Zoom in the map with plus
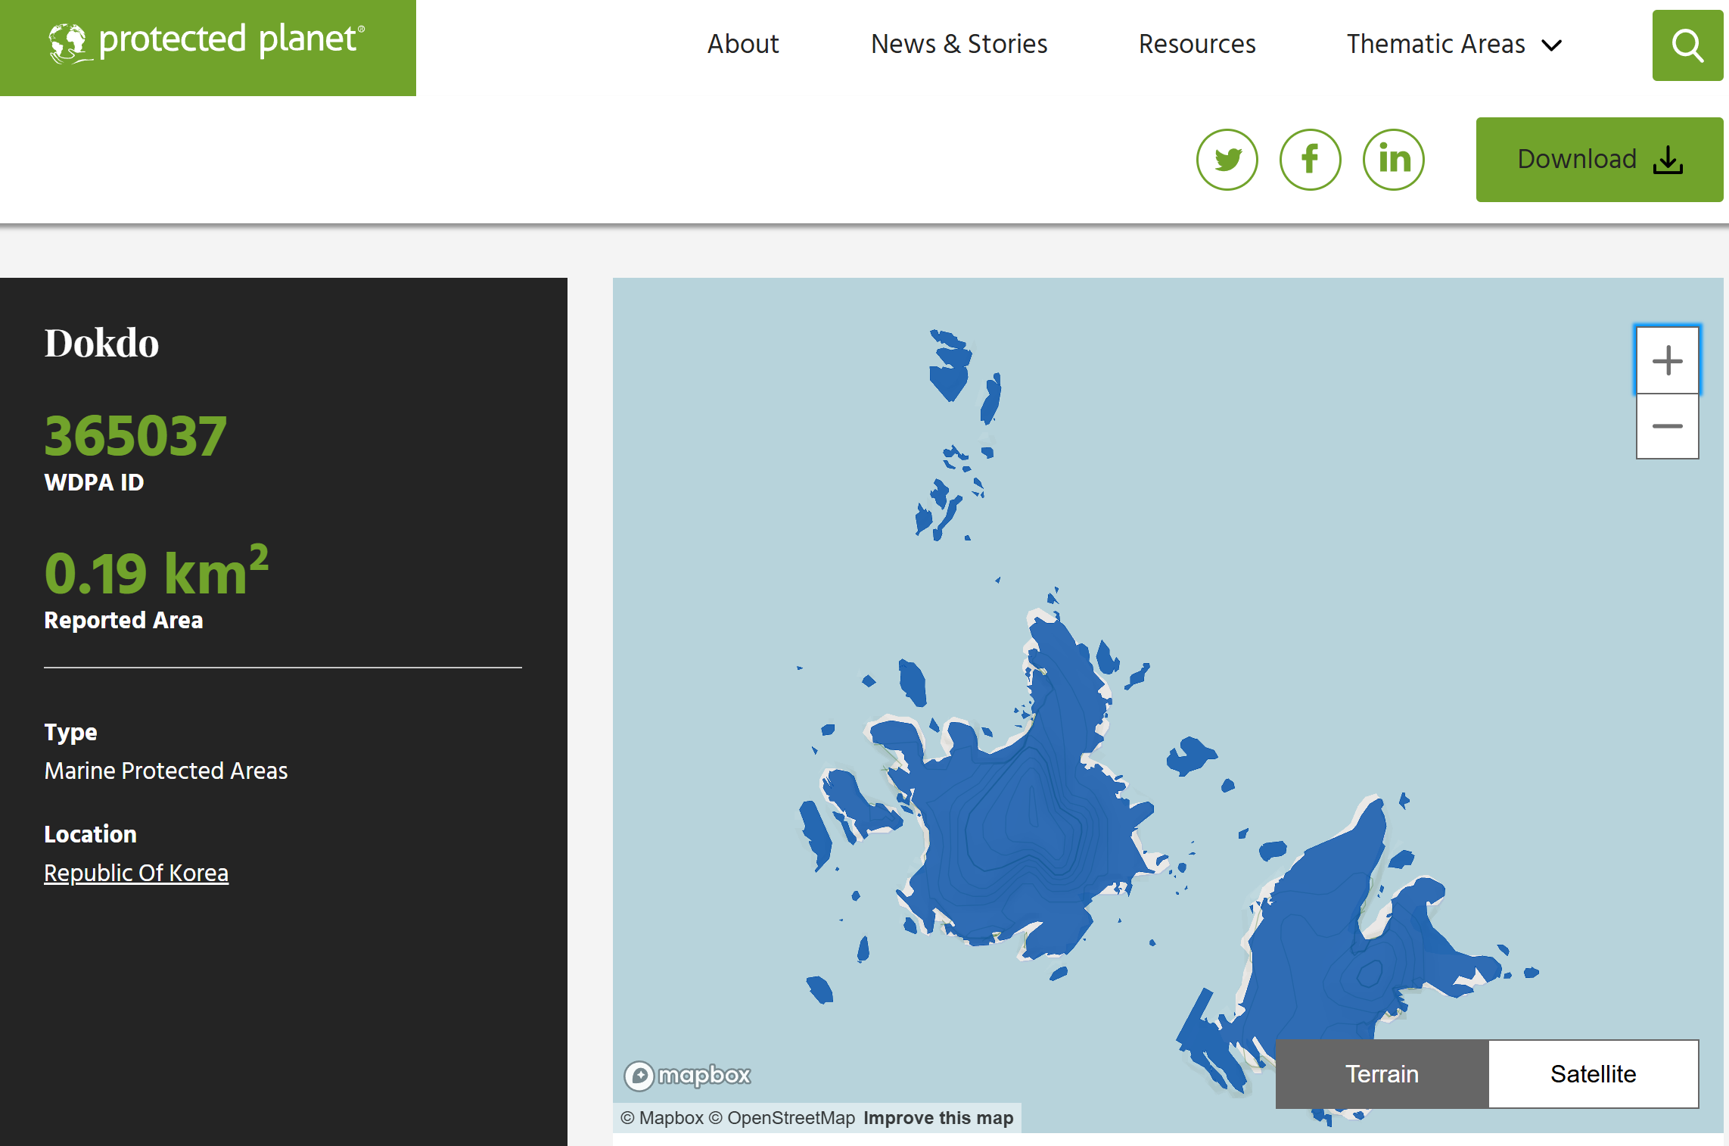 tap(1667, 360)
